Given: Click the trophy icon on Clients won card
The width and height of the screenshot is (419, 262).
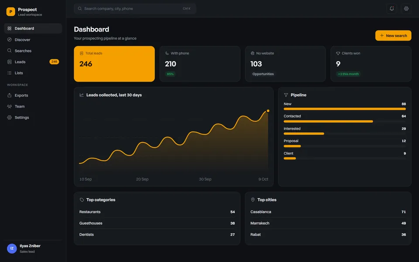Looking at the screenshot, I should coord(338,53).
